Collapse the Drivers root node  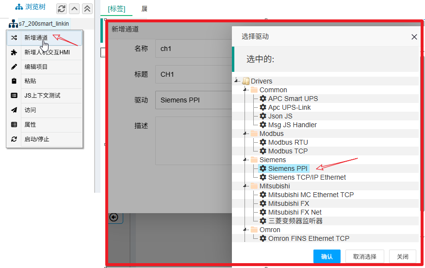coord(237,81)
